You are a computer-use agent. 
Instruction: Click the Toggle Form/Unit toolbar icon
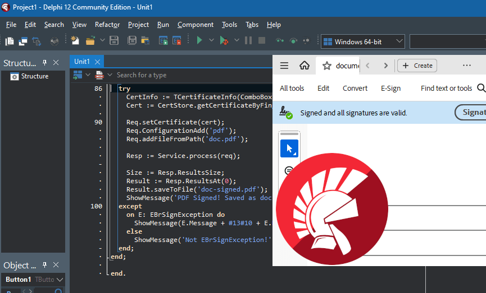(37, 41)
